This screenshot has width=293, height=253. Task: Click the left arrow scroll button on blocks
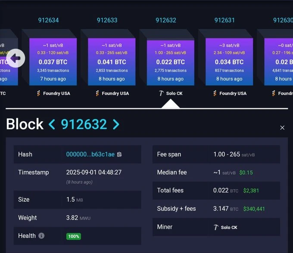pyautogui.click(x=16, y=58)
